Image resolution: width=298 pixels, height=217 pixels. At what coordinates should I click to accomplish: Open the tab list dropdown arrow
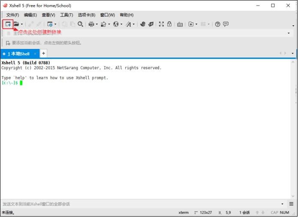293,53
